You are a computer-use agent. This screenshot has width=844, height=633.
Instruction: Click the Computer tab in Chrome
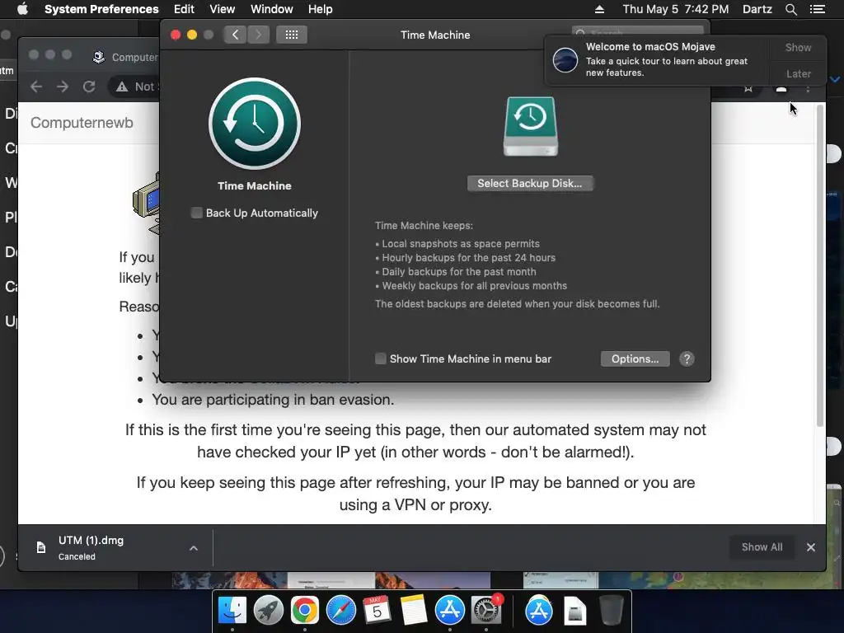(x=125, y=57)
